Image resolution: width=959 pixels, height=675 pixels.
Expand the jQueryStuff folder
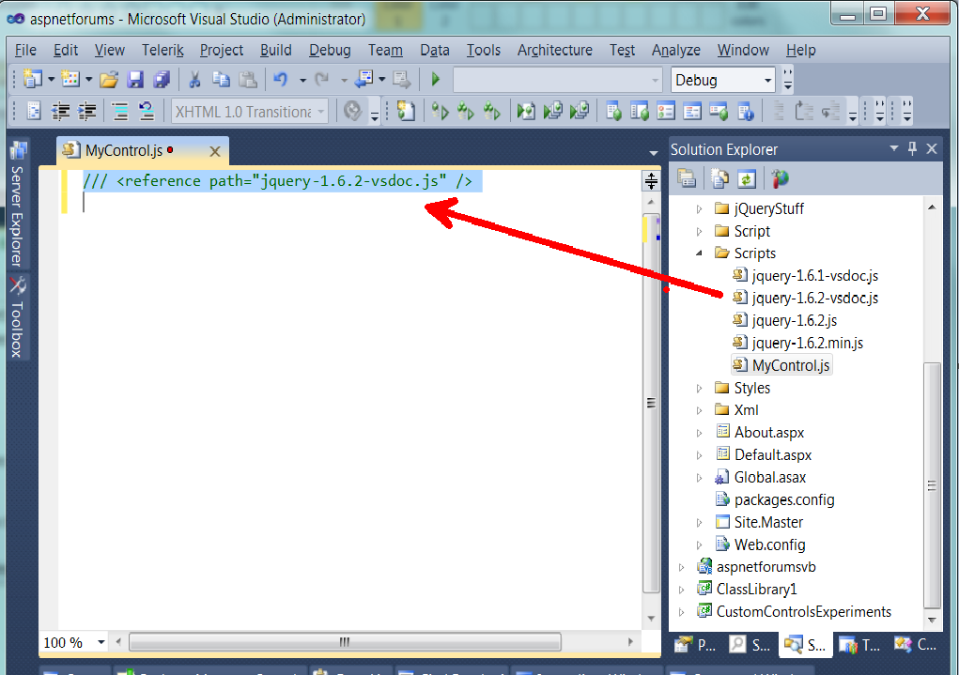(x=699, y=208)
